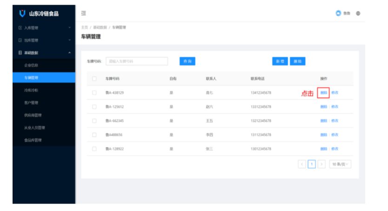Click the 山东冷链食品 shield logo
This screenshot has width=388, height=211.
click(x=22, y=13)
